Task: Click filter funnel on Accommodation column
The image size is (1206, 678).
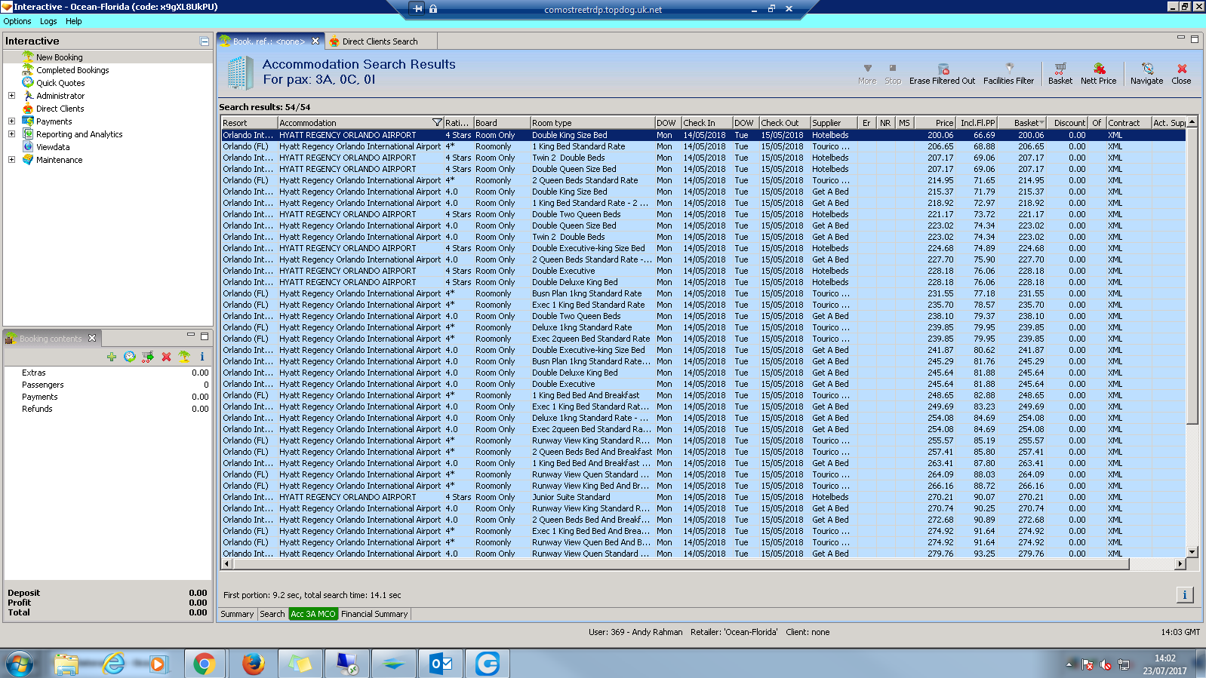Action: pyautogui.click(x=437, y=122)
